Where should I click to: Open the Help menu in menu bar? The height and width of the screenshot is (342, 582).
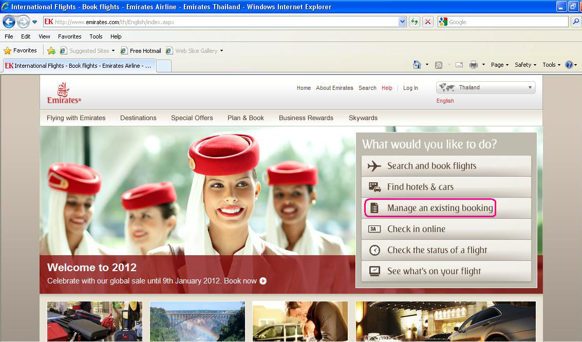116,36
